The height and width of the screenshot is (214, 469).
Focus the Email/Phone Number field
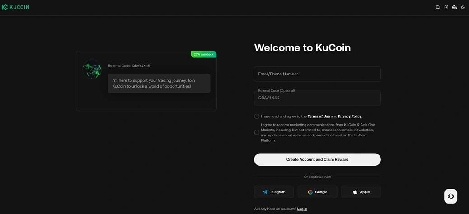click(317, 74)
